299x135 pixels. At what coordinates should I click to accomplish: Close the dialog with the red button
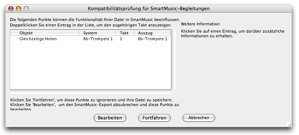(x=11, y=9)
